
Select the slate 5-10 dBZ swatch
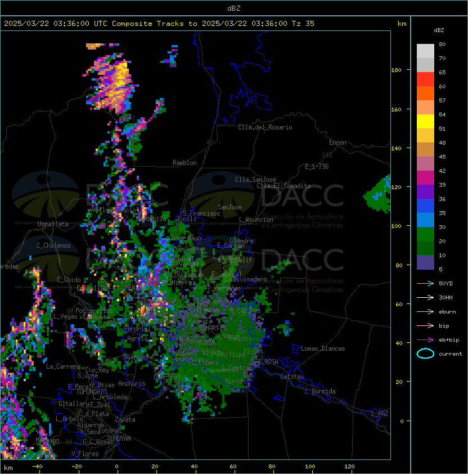point(425,262)
